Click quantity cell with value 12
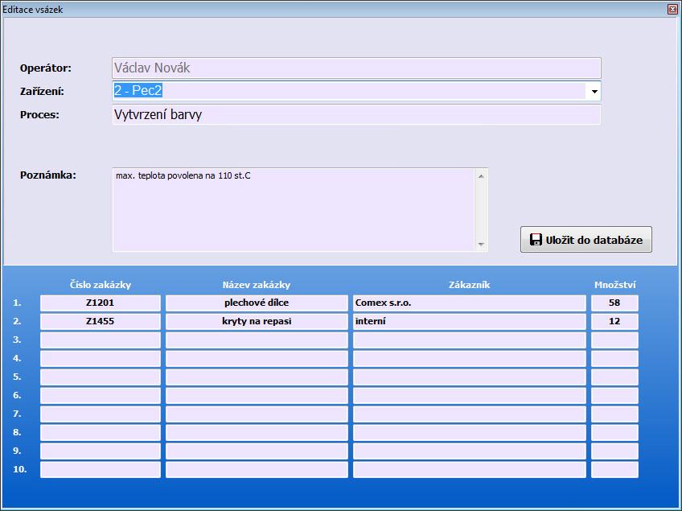The height and width of the screenshot is (511, 682). tap(614, 322)
